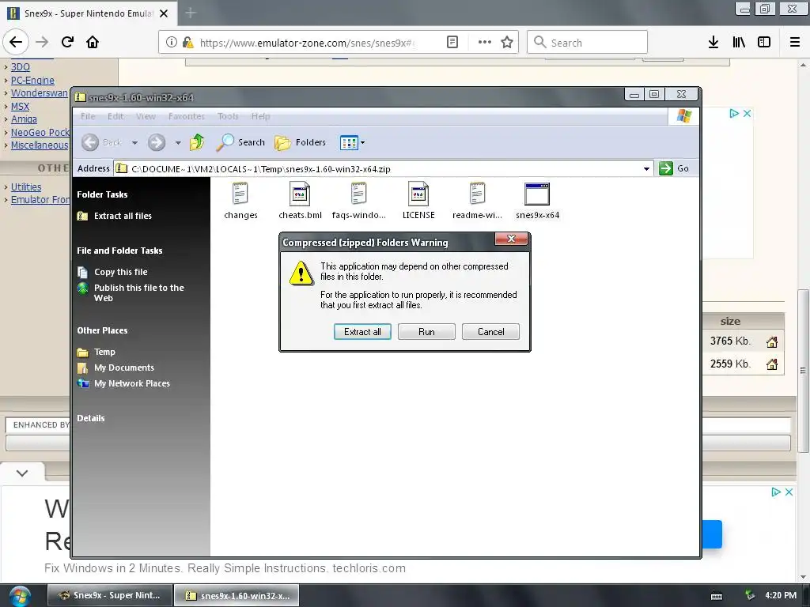Viewport: 810px width, 607px height.
Task: Select the changes file icon
Action: click(x=240, y=194)
